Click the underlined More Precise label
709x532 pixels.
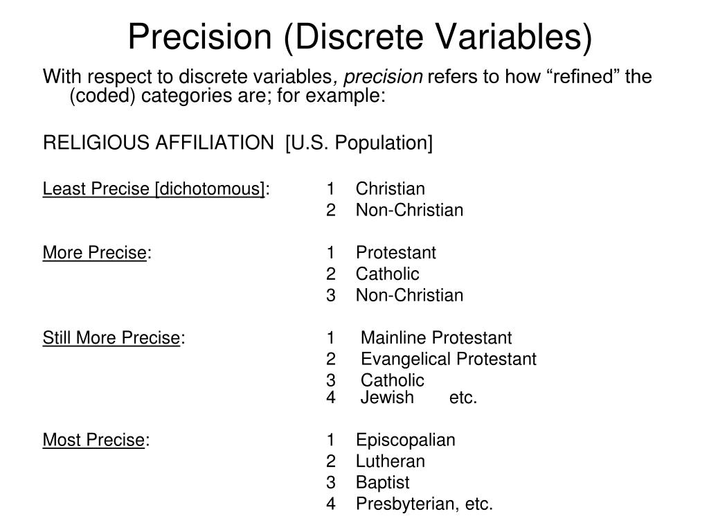click(95, 252)
